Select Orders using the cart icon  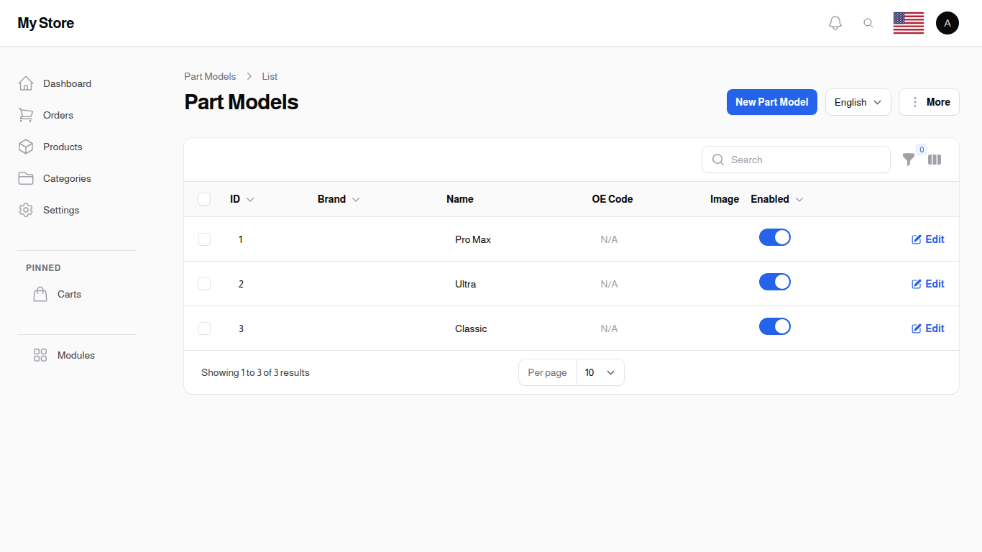26,115
